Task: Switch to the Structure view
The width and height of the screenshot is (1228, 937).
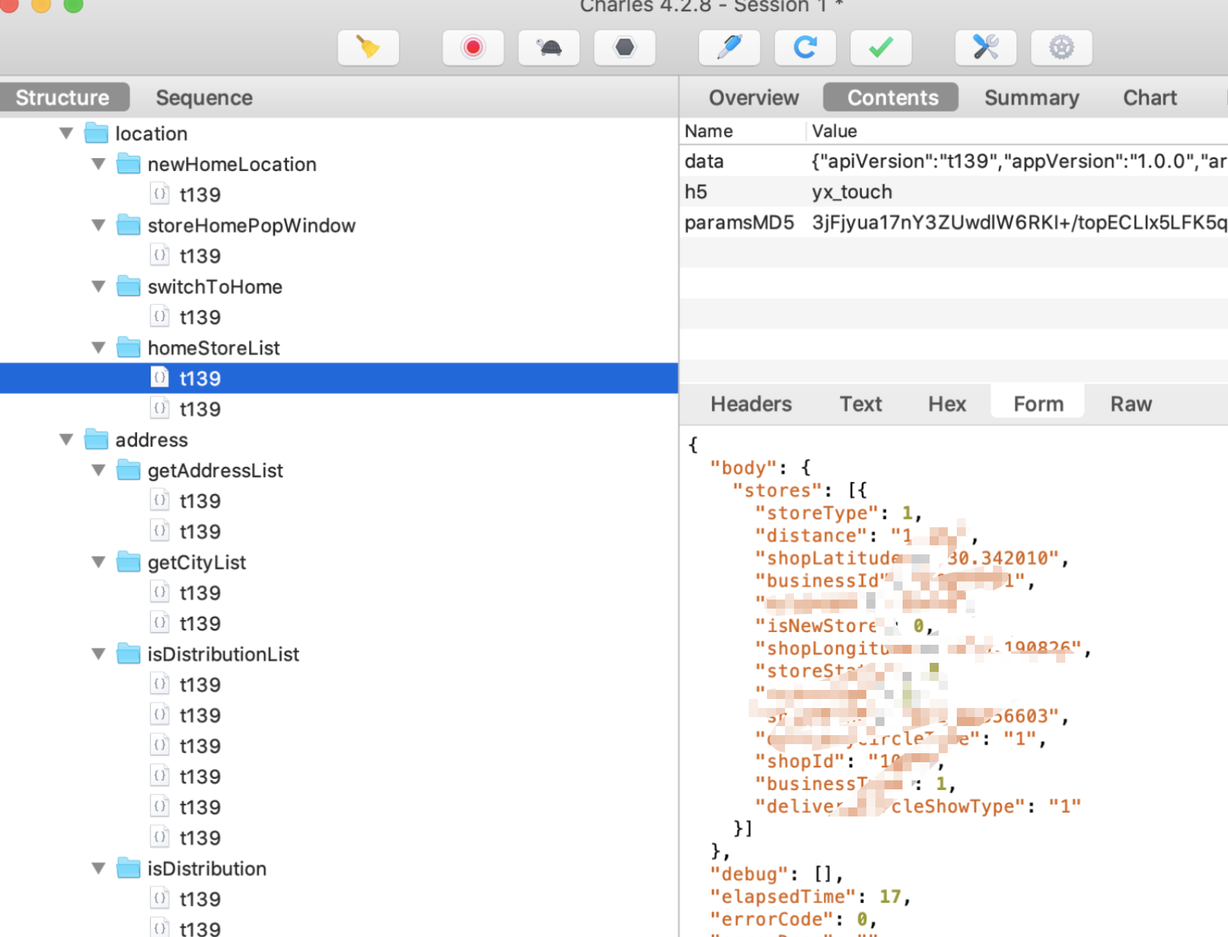Action: click(x=63, y=98)
